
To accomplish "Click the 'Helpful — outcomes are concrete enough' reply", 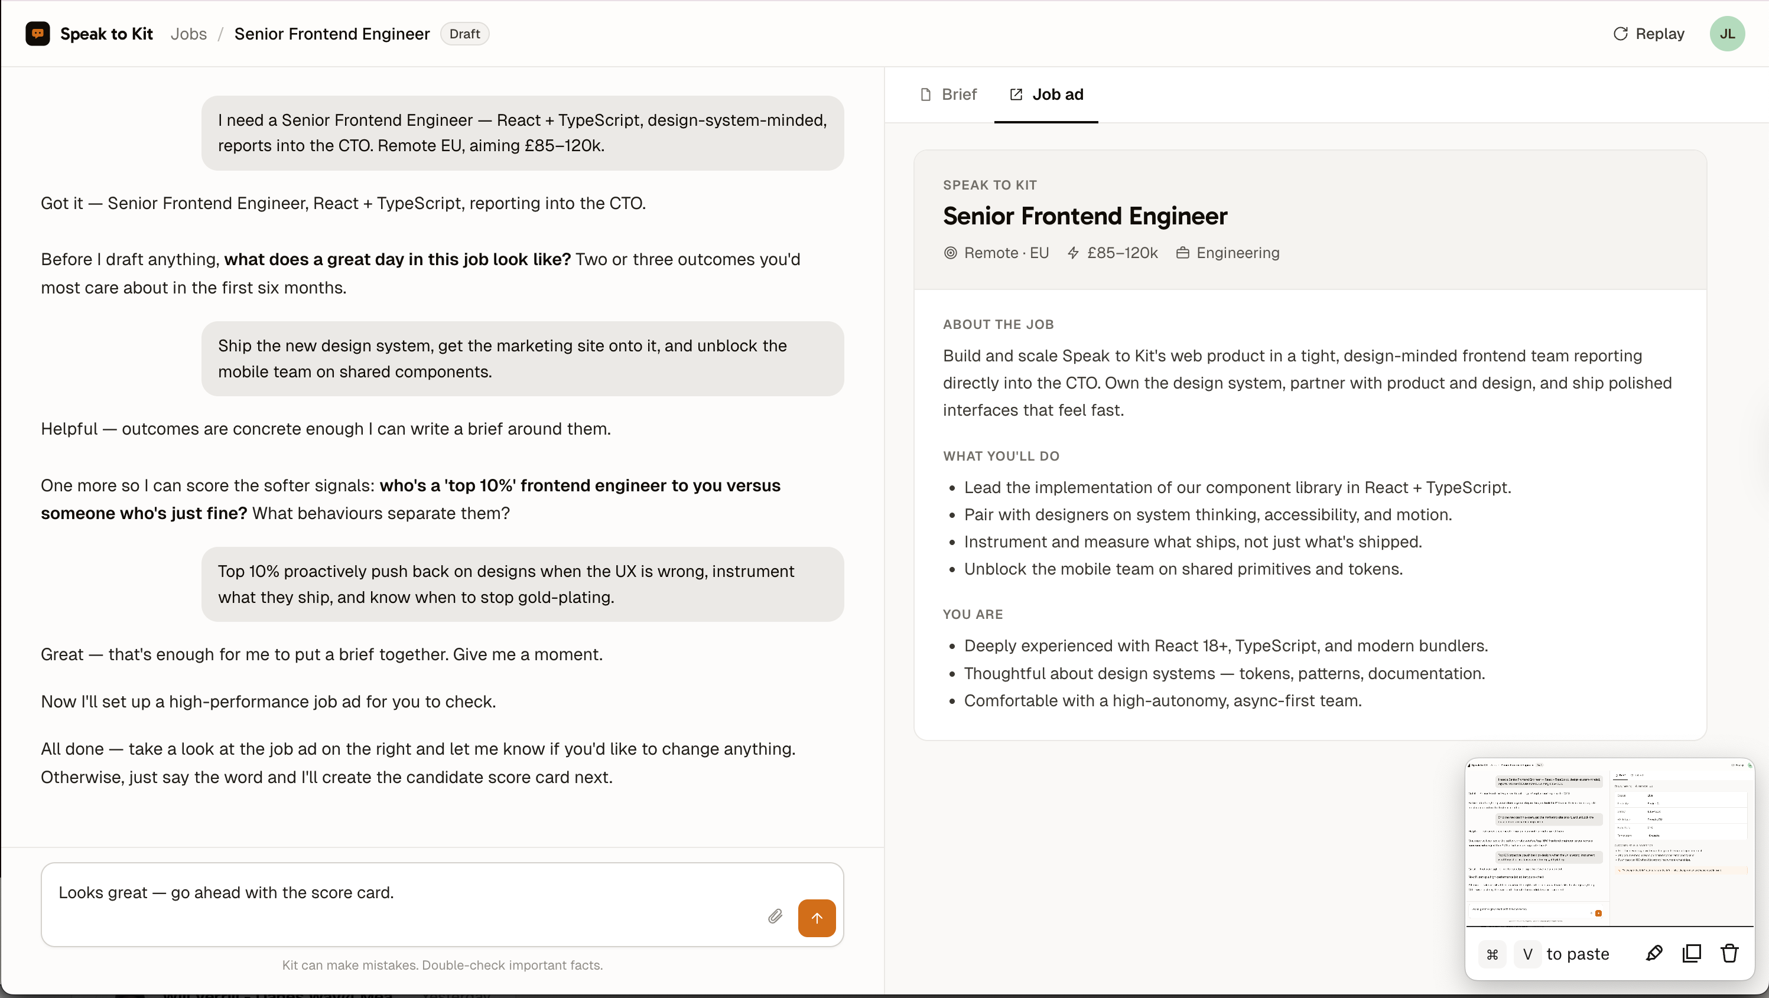I will click(326, 429).
